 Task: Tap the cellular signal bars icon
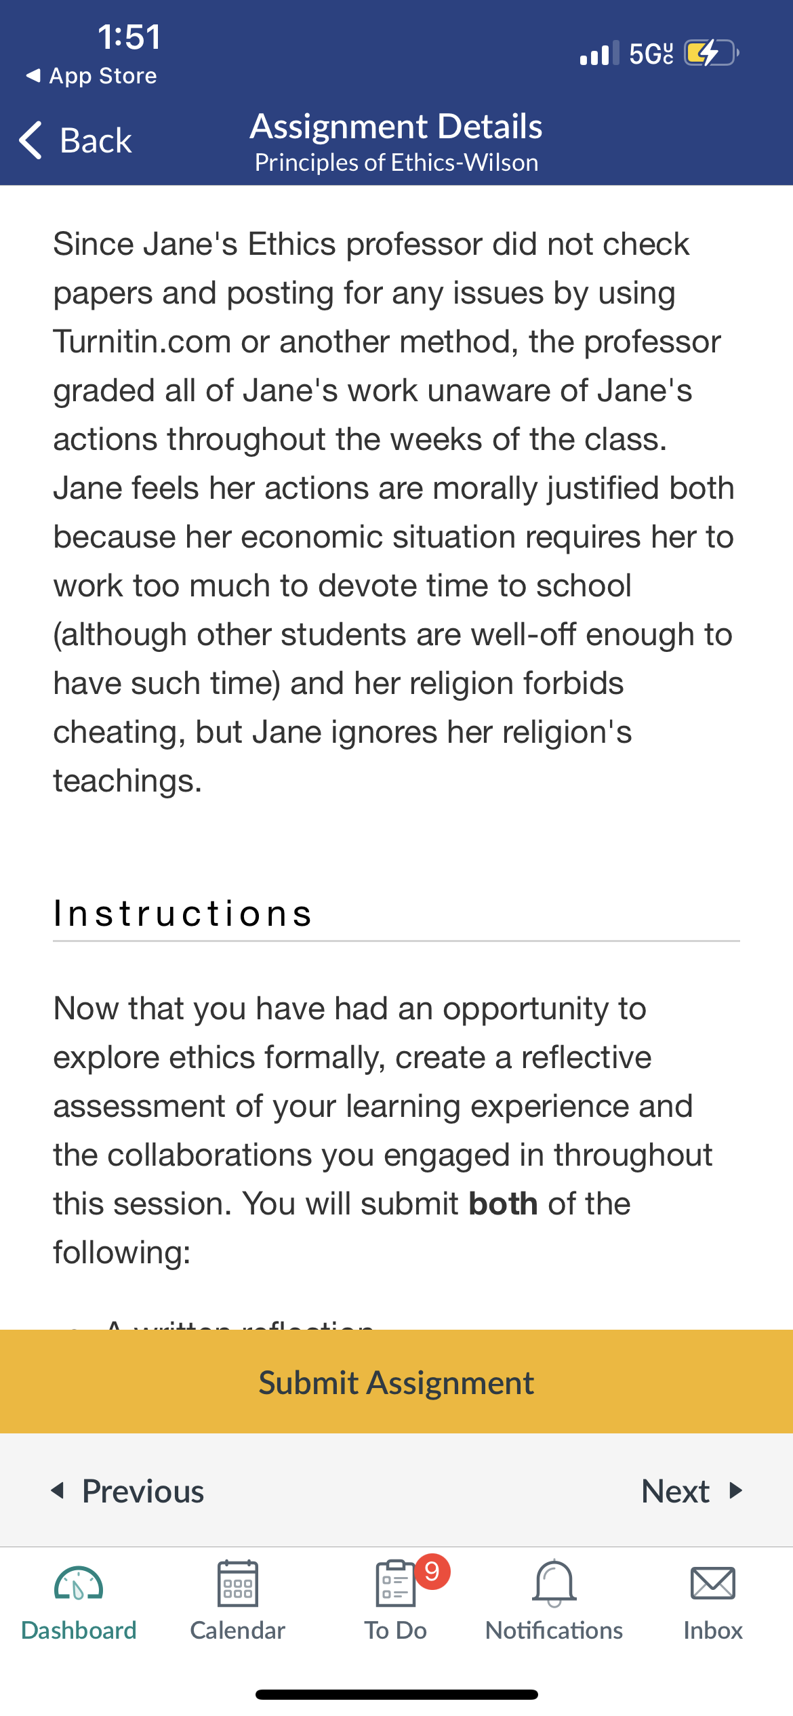(x=599, y=53)
